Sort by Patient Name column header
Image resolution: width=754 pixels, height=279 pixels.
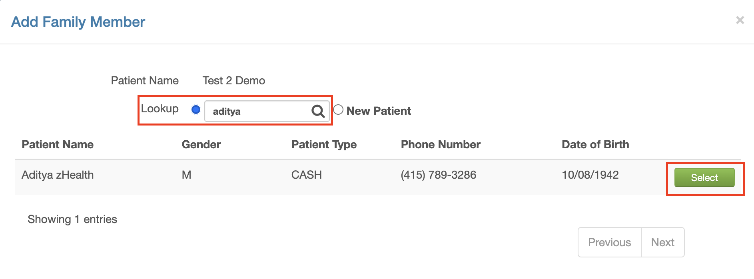(58, 144)
